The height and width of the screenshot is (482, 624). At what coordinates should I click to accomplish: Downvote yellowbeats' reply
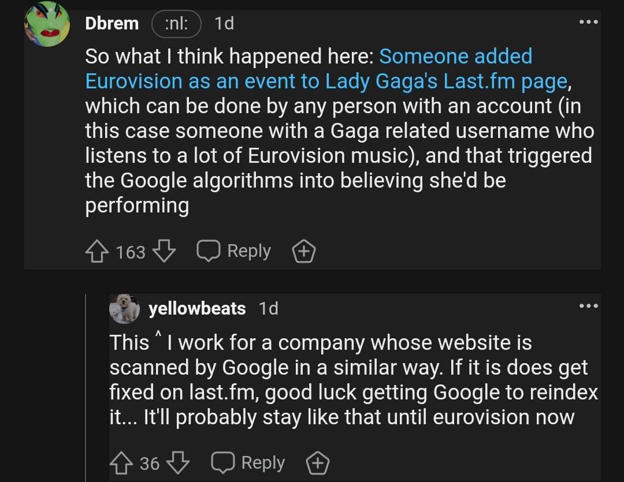(x=178, y=463)
